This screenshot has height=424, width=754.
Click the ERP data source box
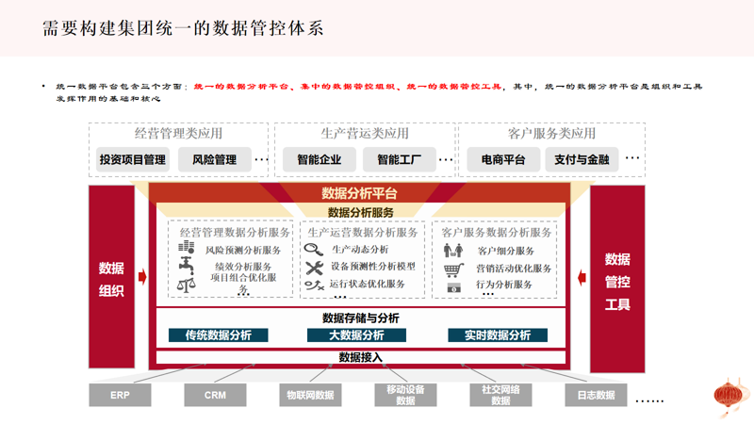pyautogui.click(x=120, y=395)
